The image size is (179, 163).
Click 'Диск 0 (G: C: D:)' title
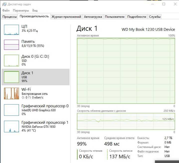pyautogui.click(x=35, y=56)
